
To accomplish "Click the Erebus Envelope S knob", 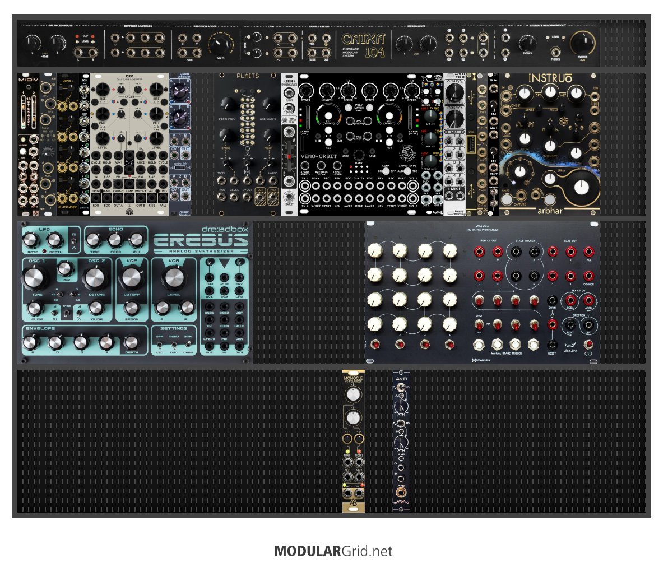I will [81, 342].
